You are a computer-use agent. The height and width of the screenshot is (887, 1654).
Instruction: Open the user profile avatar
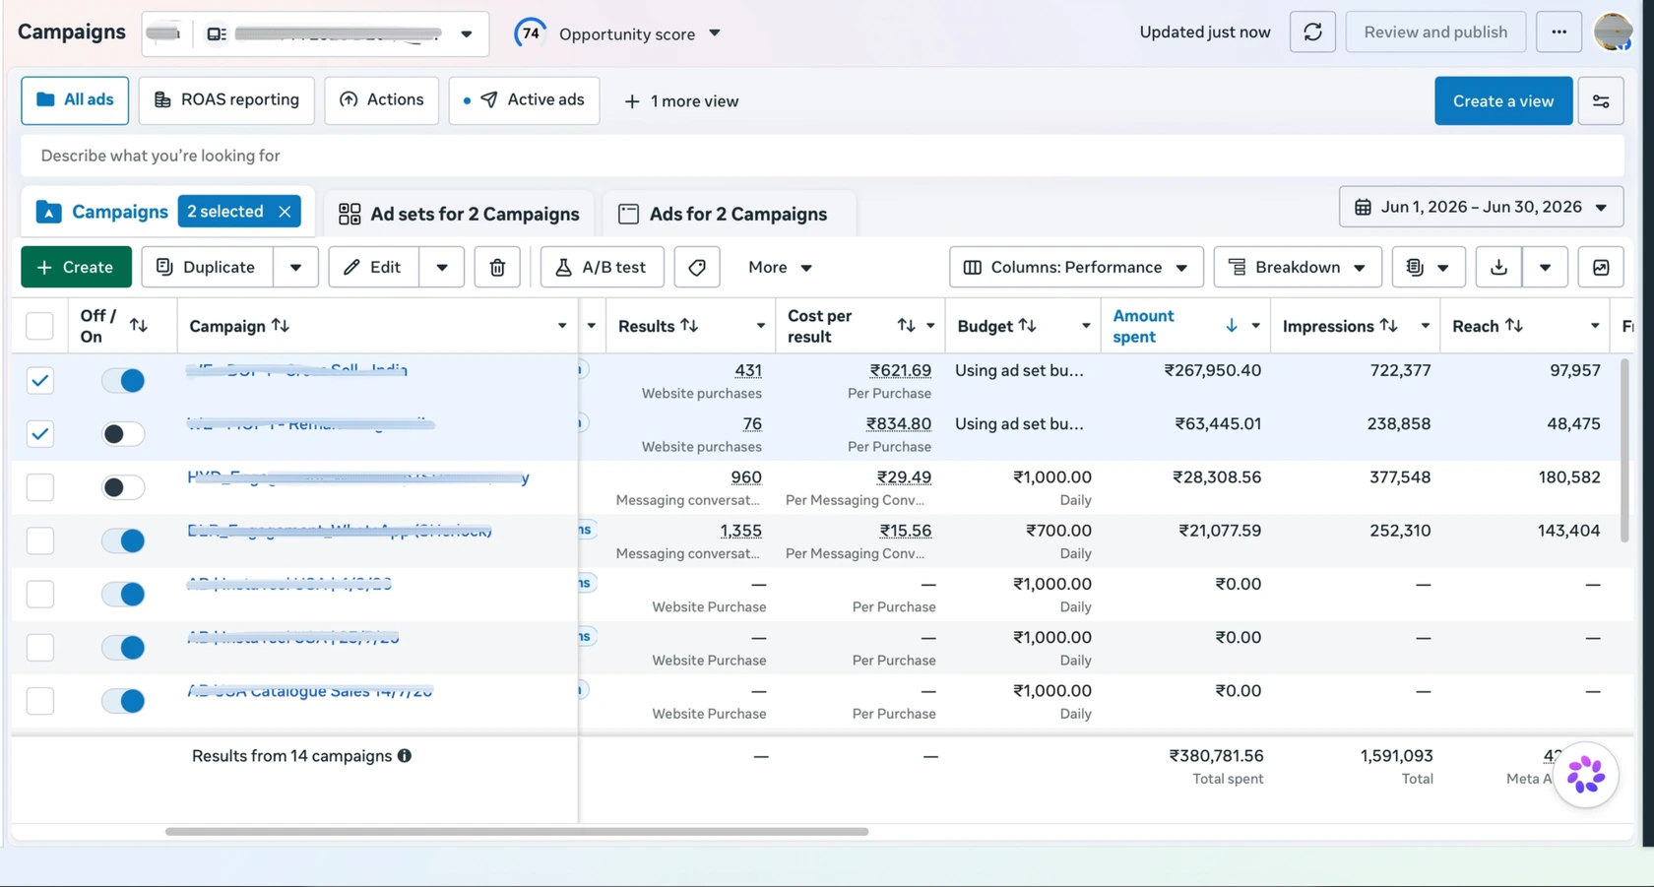[1614, 32]
